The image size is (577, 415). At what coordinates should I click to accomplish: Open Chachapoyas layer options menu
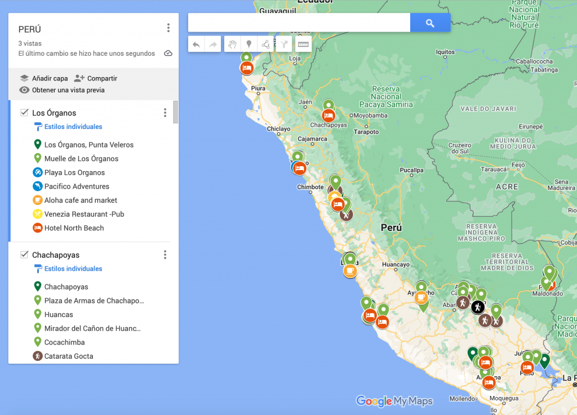click(165, 255)
